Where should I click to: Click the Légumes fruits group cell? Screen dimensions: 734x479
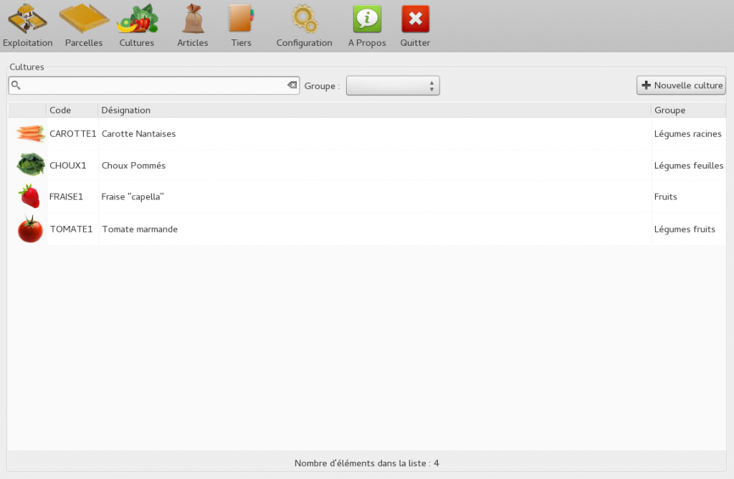(x=685, y=229)
